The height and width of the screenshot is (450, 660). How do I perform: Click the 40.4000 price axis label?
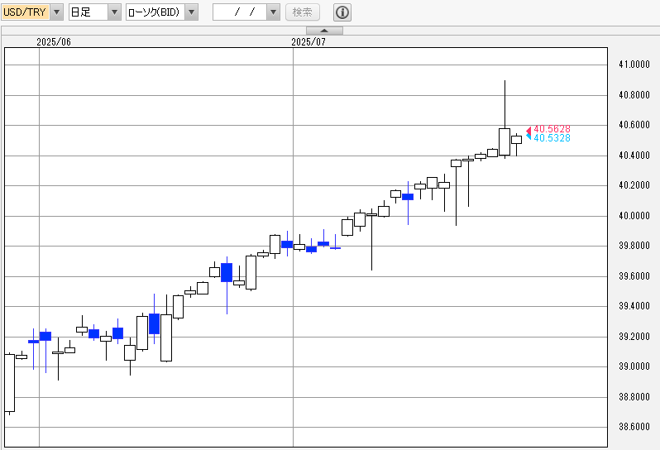[634, 156]
